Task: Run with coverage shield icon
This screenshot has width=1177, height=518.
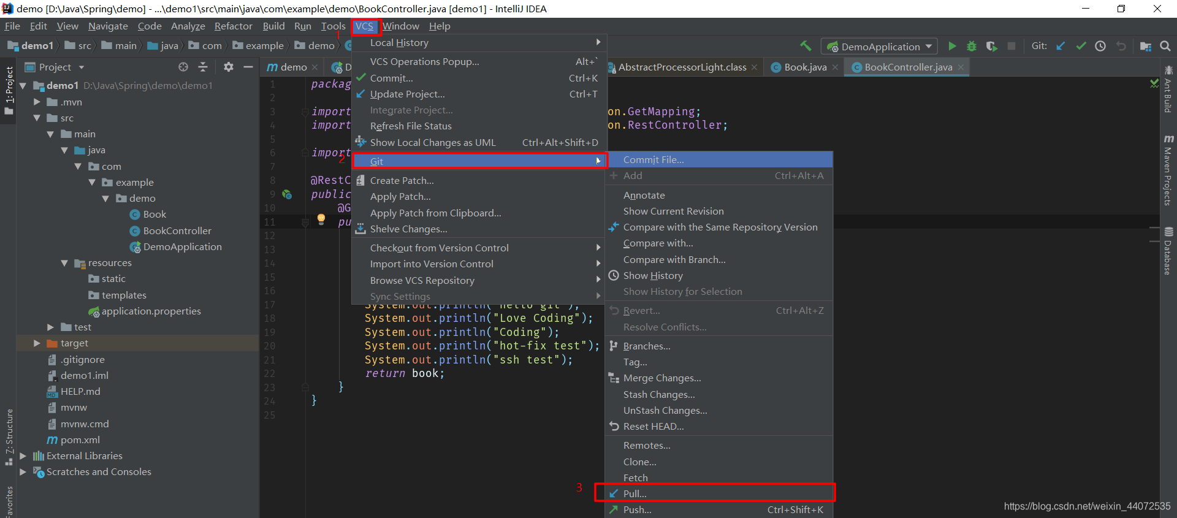Action: pyautogui.click(x=991, y=46)
